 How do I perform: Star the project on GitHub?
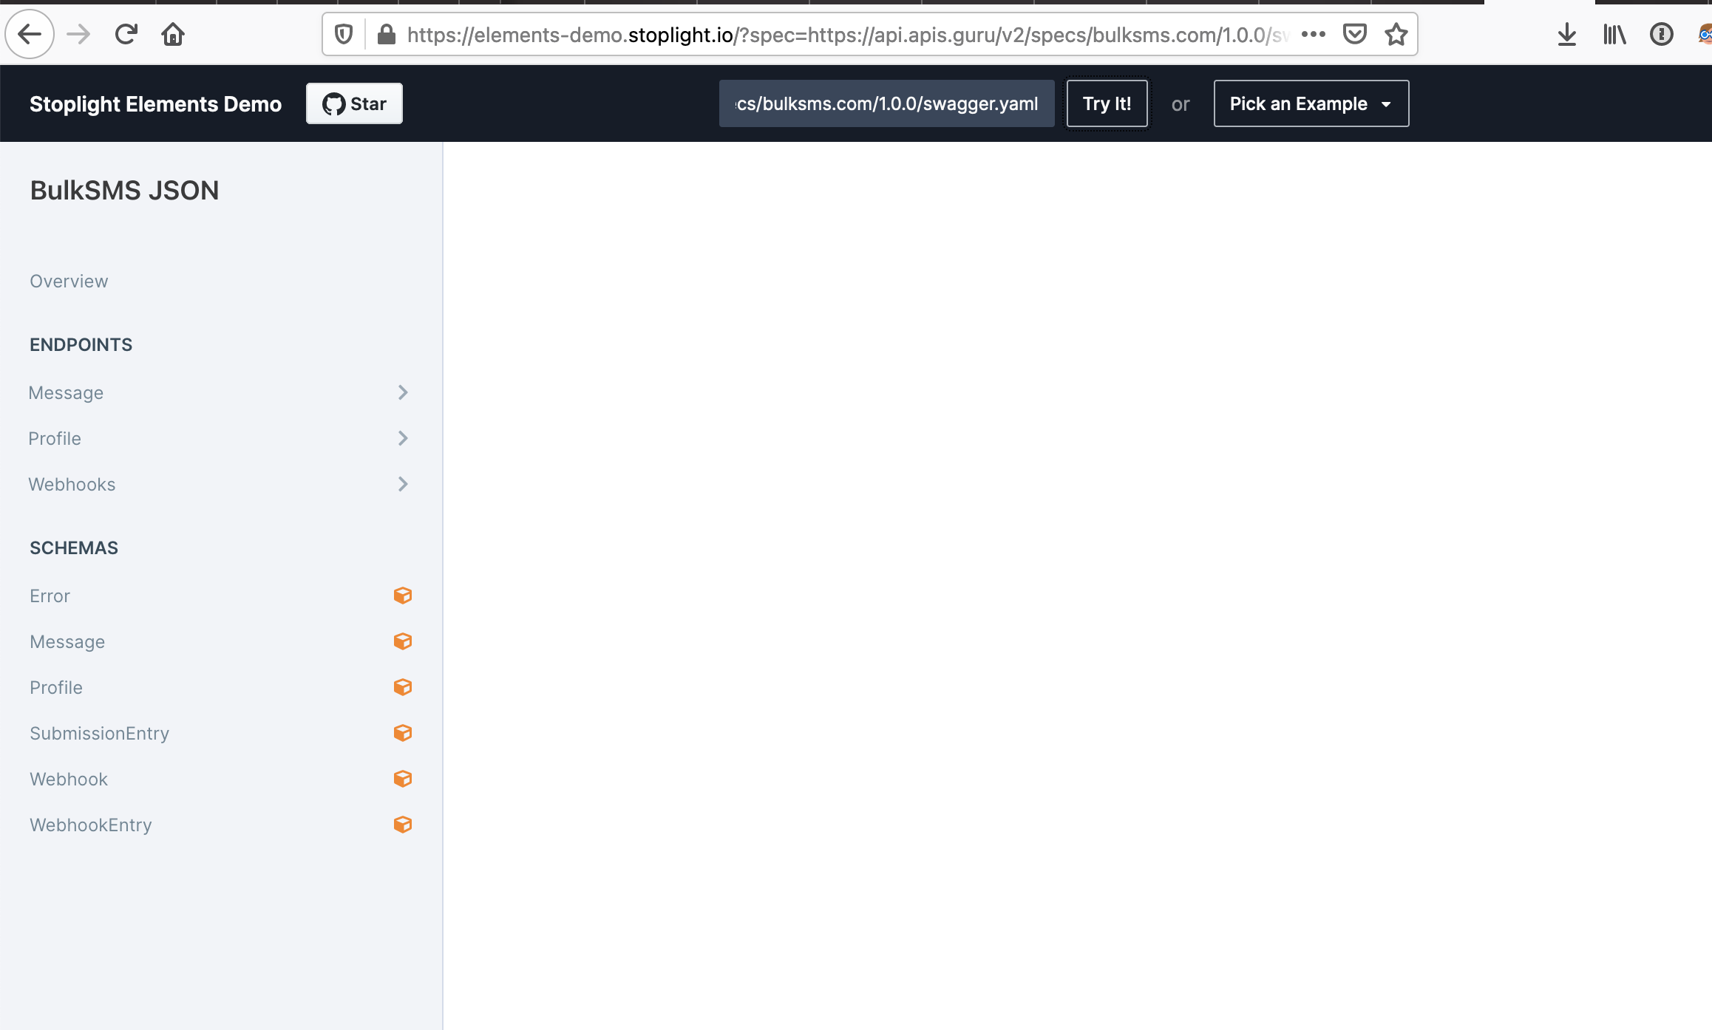point(353,103)
